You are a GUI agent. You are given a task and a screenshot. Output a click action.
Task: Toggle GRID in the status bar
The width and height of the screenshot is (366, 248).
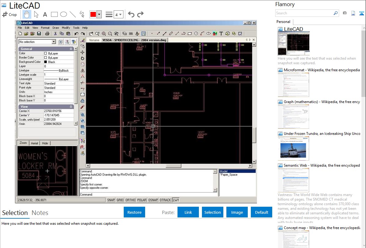pyautogui.click(x=120, y=200)
